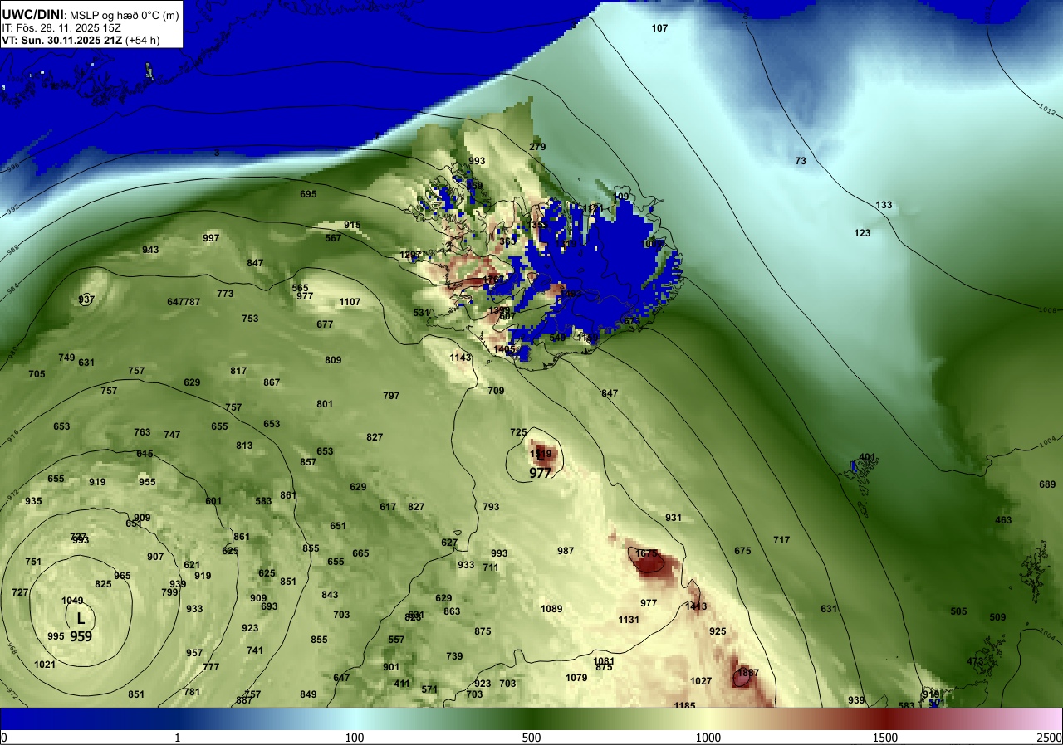
Task: Click the 937 value inside the small contour
Action: 86,299
